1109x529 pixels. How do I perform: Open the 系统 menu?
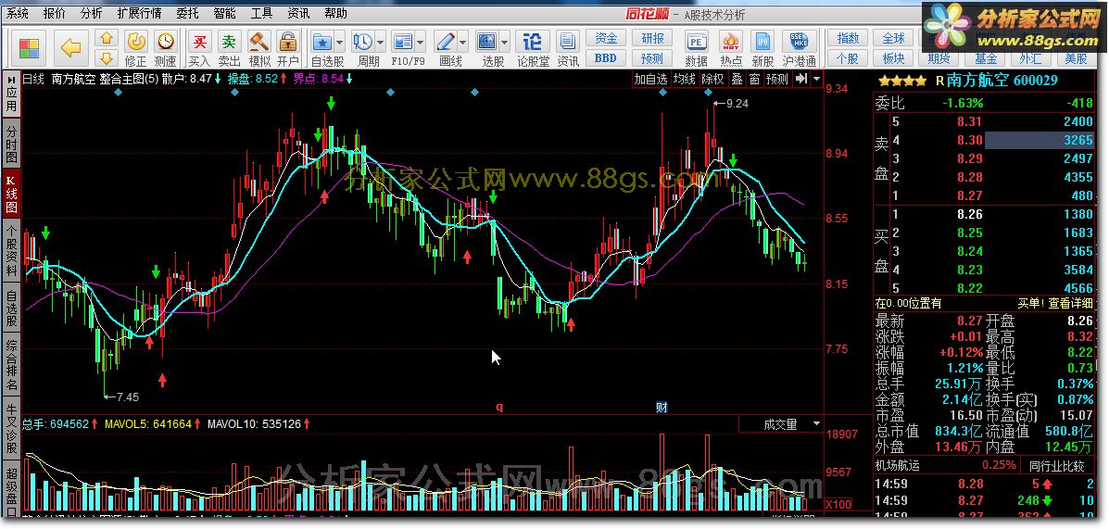coord(17,13)
